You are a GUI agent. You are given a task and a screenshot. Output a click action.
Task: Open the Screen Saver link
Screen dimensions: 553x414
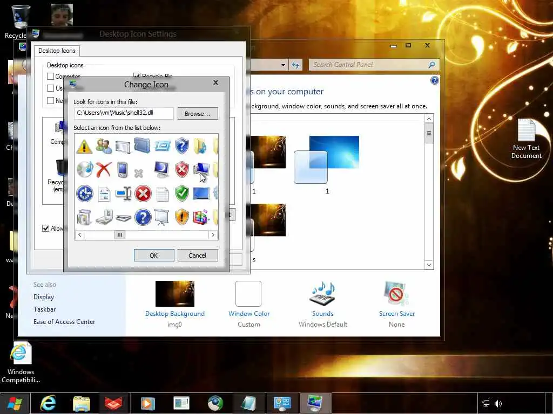click(397, 314)
